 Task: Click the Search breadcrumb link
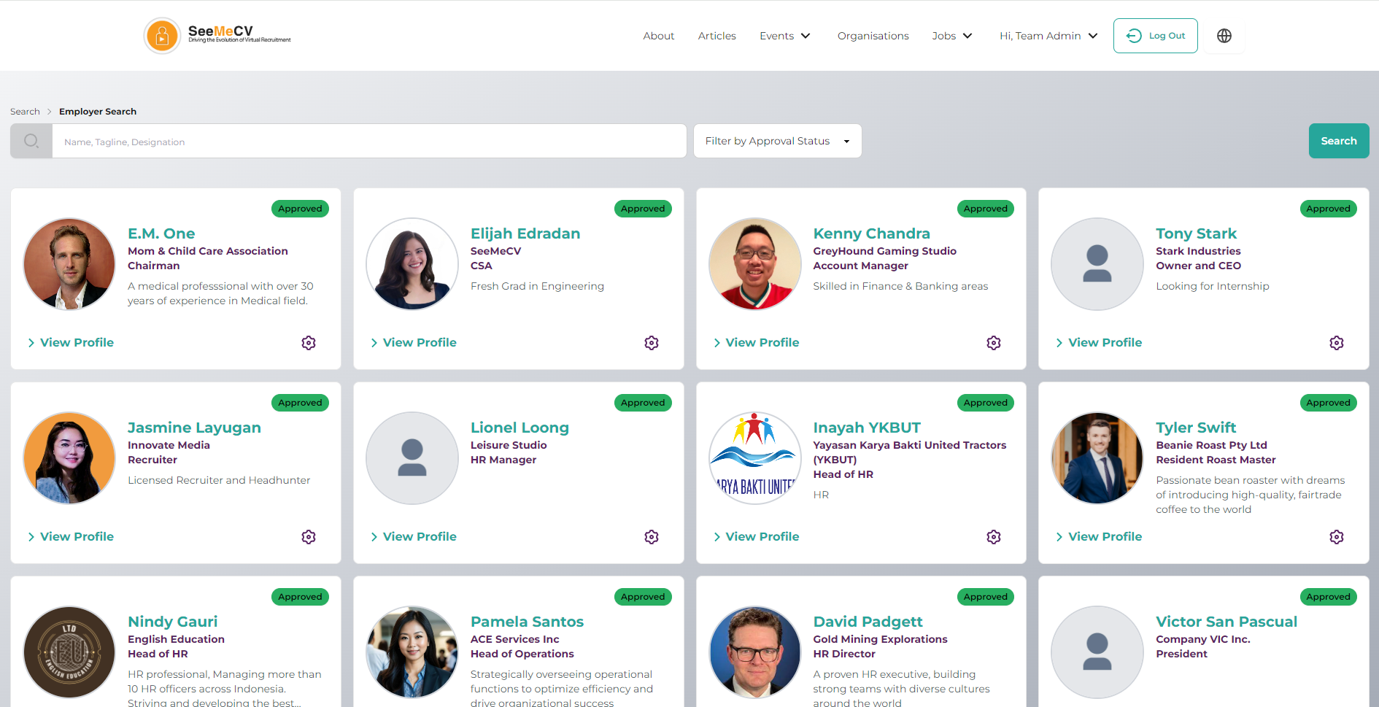(x=25, y=112)
